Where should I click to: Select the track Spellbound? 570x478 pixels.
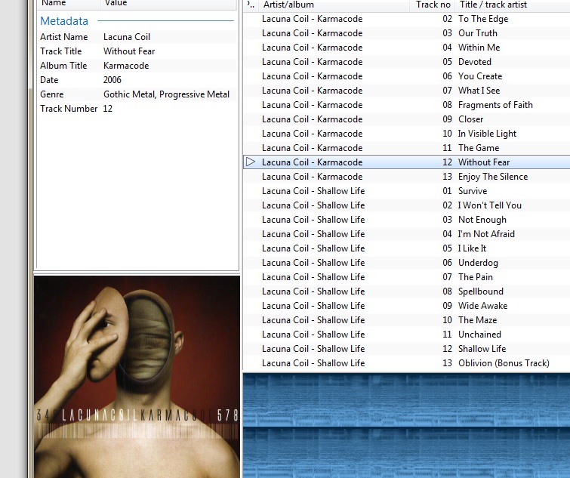coord(406,291)
